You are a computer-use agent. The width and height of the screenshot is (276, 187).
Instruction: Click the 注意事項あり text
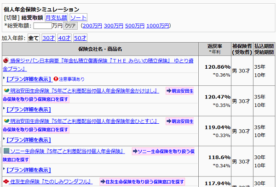point(71,79)
